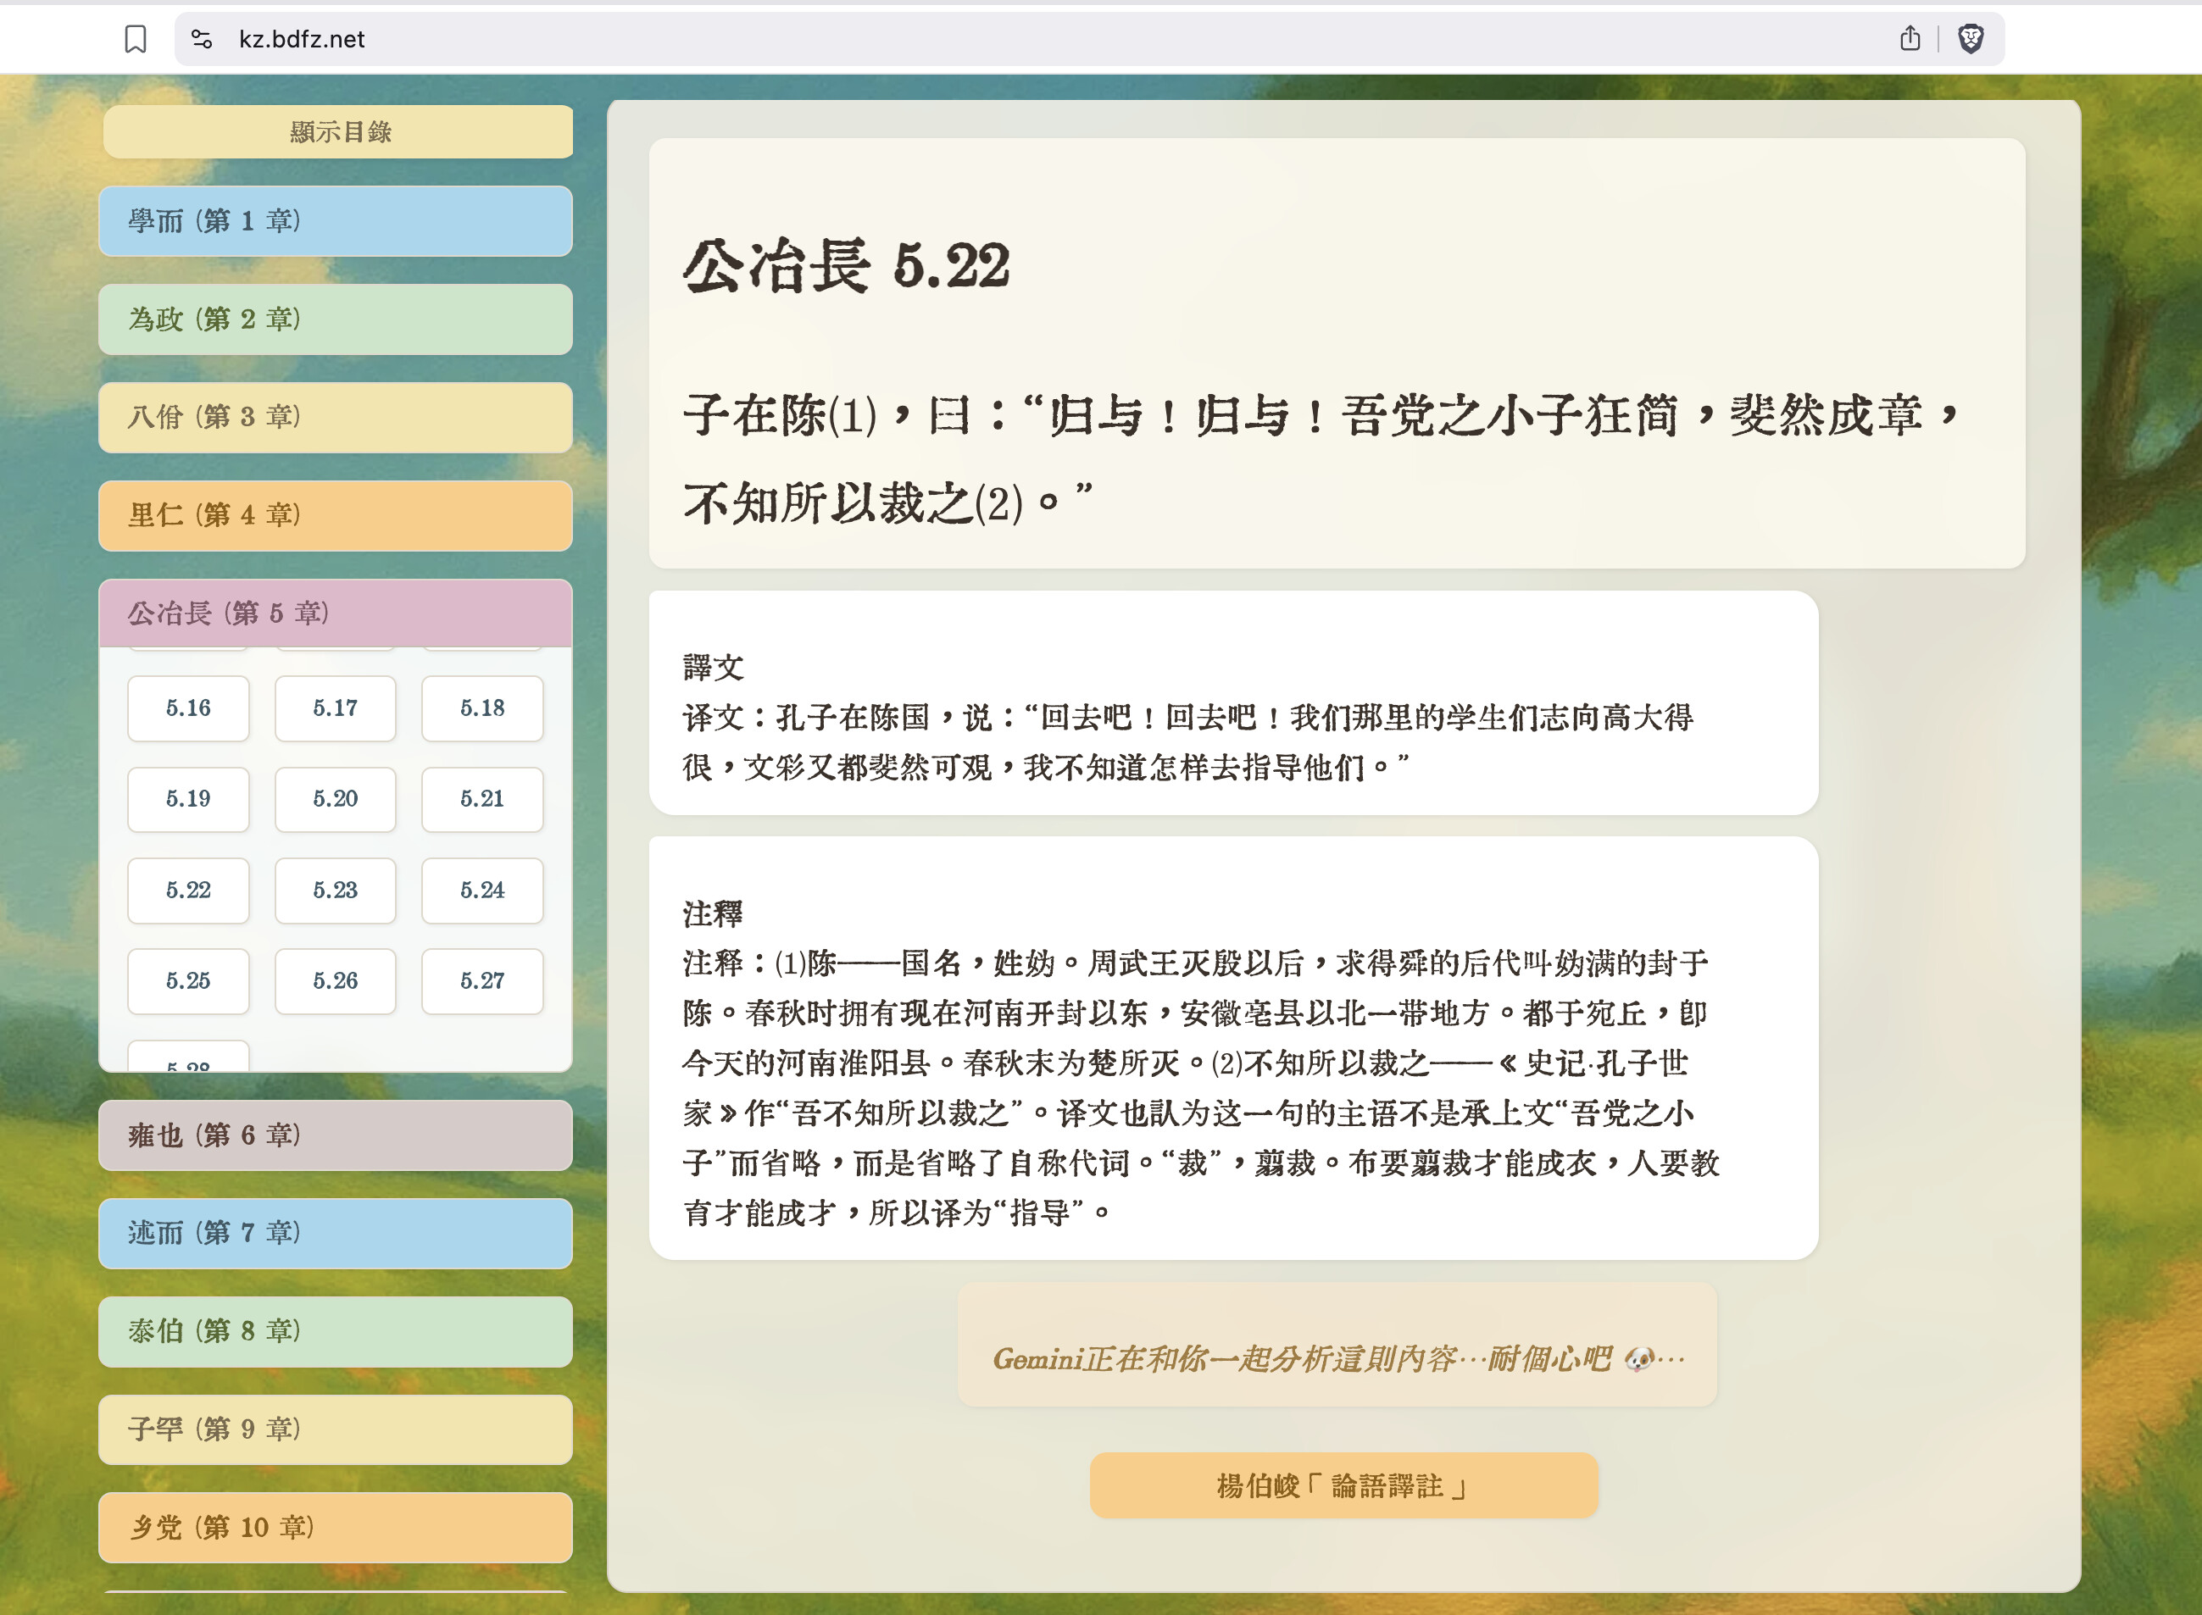The image size is (2202, 1615).
Task: Select verse 5.22 in the list
Action: pos(187,890)
